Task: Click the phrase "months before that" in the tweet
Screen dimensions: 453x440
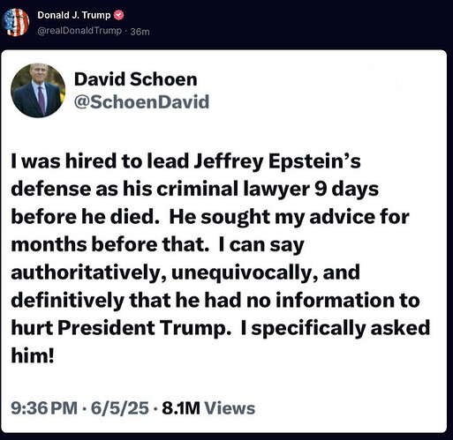Action: click(x=110, y=244)
